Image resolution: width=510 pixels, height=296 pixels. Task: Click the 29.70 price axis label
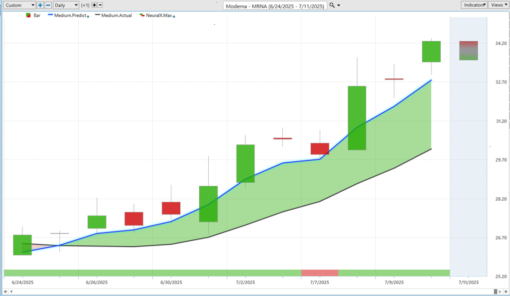point(501,160)
